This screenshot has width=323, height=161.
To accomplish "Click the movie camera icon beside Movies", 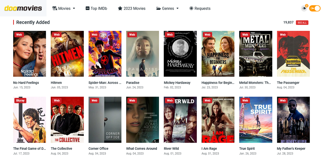I will [x=55, y=8].
